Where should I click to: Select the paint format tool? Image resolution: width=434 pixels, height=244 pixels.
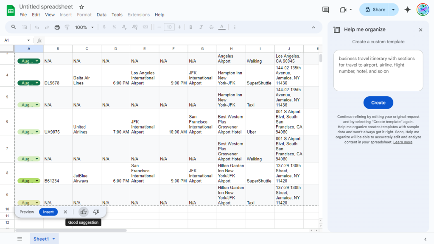[67, 27]
